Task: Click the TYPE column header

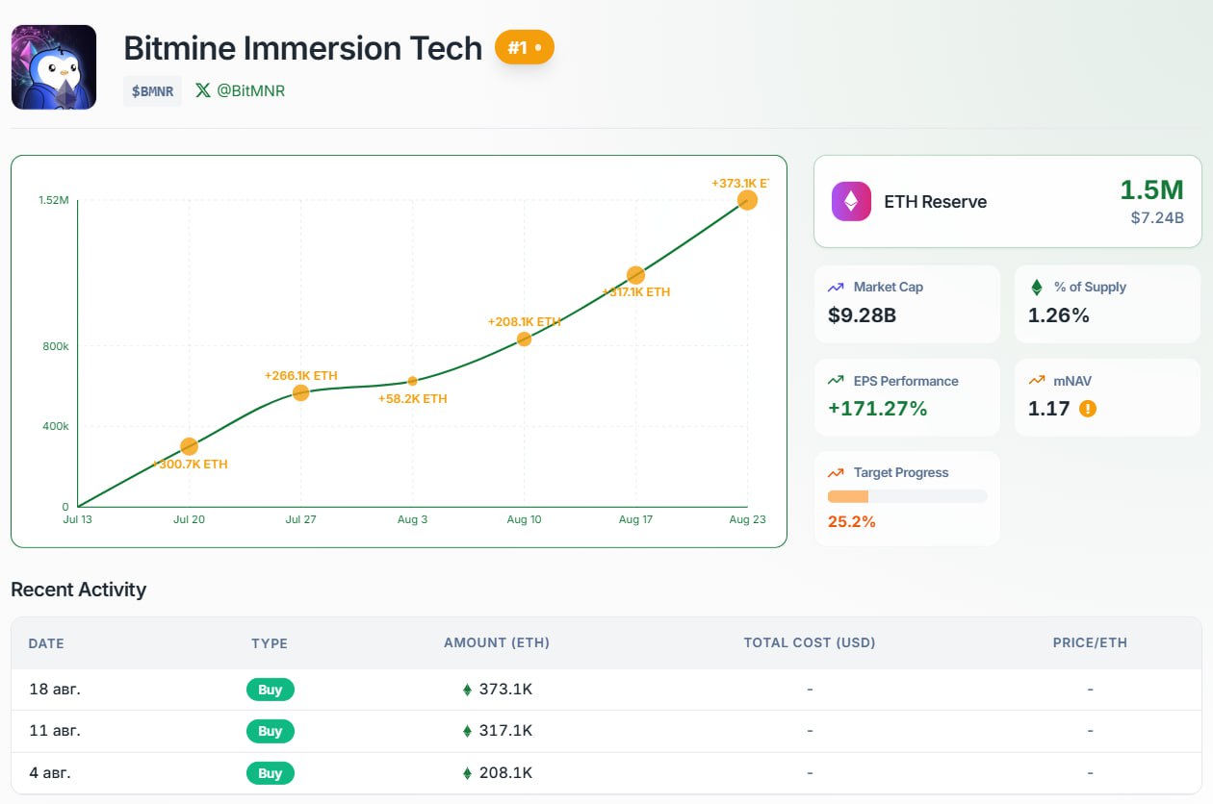Action: [x=270, y=643]
